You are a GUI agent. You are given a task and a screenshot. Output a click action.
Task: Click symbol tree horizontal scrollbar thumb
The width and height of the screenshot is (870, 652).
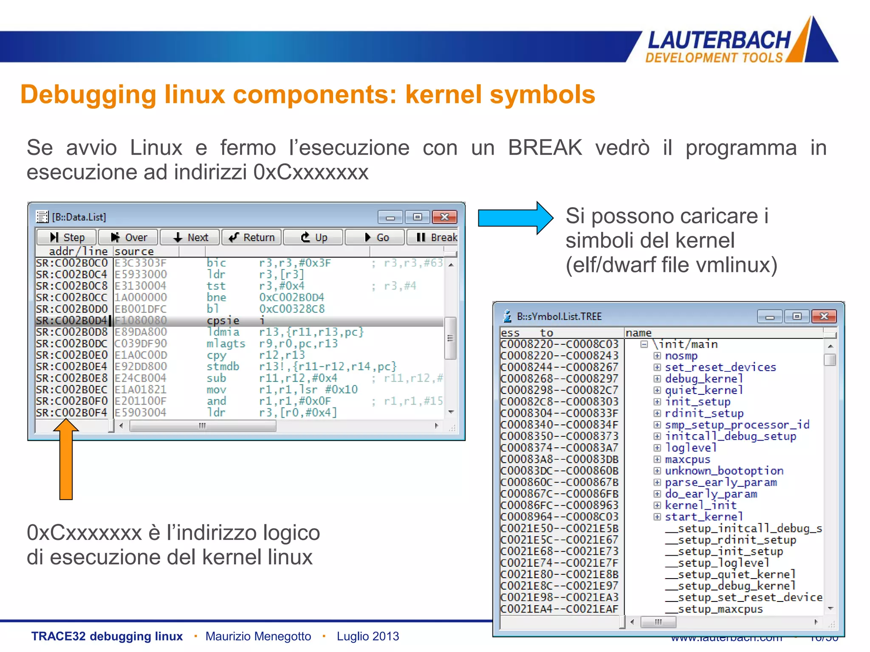coord(658,622)
